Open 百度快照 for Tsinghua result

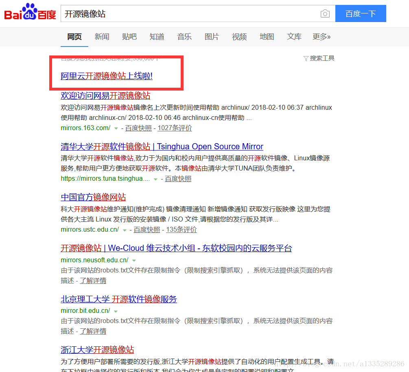click(178, 179)
